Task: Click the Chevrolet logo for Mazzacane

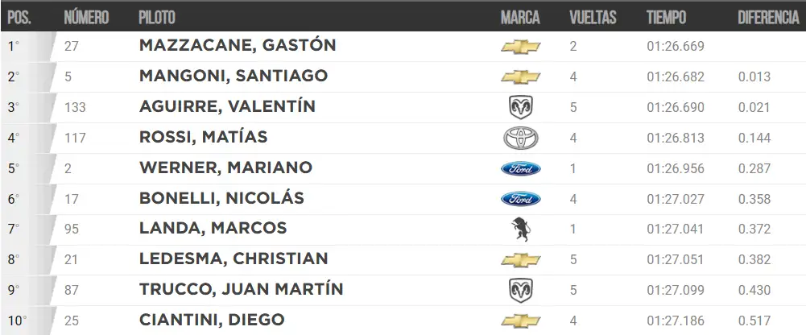Action: pyautogui.click(x=521, y=47)
